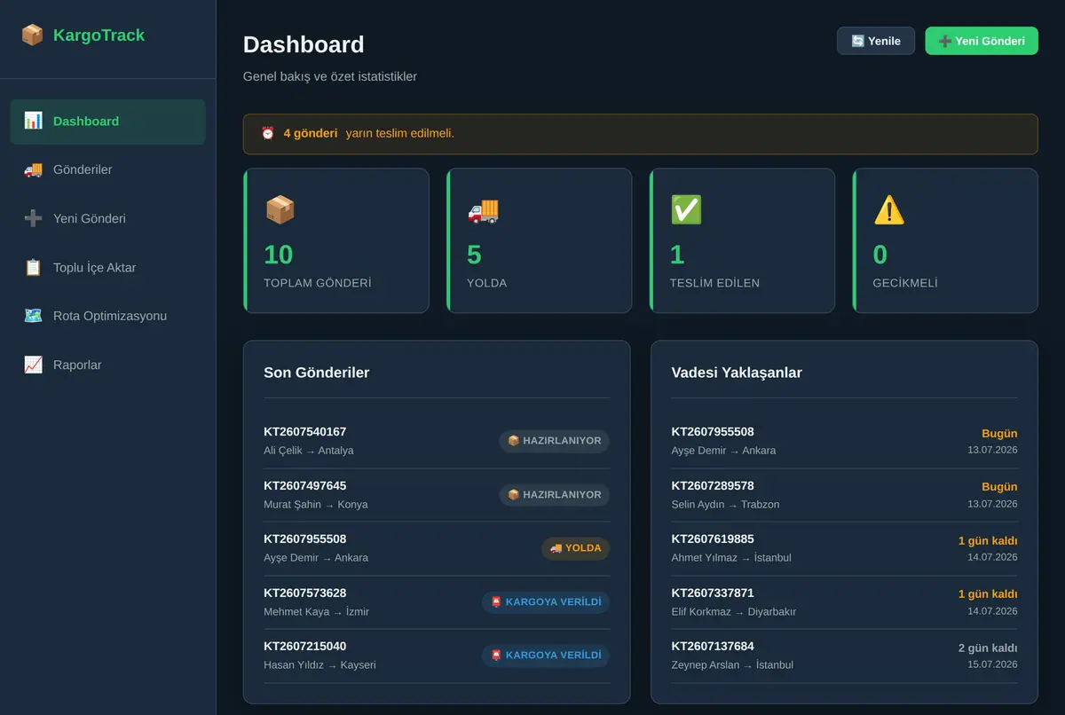Screen dimensions: 1065x715
Task: Open KT2607619885 for Ahmet Yılmaz
Action: (x=844, y=548)
